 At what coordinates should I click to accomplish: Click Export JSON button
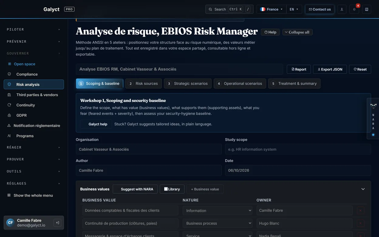point(330,69)
